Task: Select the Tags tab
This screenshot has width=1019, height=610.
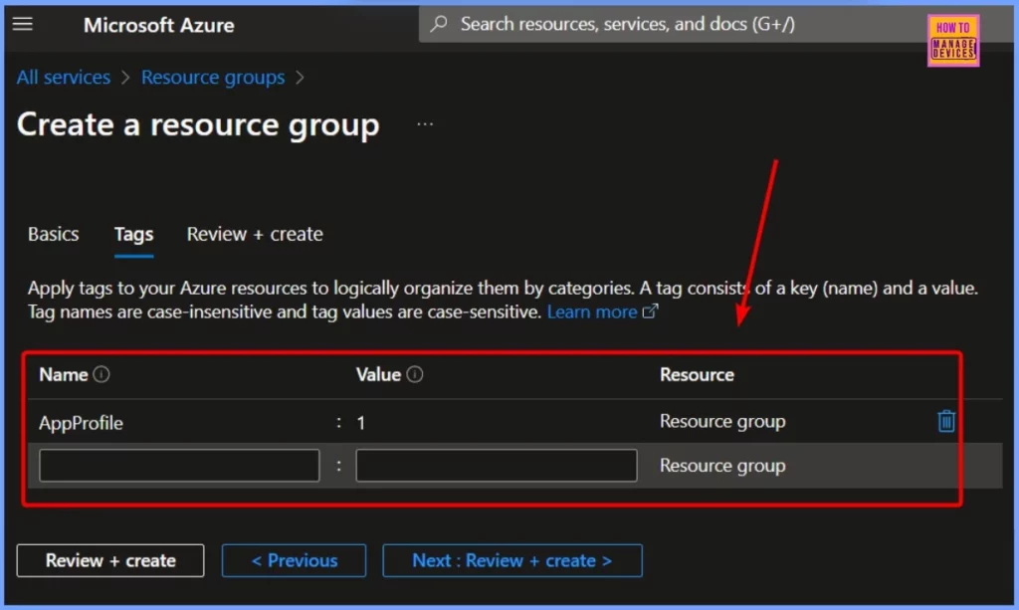Action: (x=133, y=234)
